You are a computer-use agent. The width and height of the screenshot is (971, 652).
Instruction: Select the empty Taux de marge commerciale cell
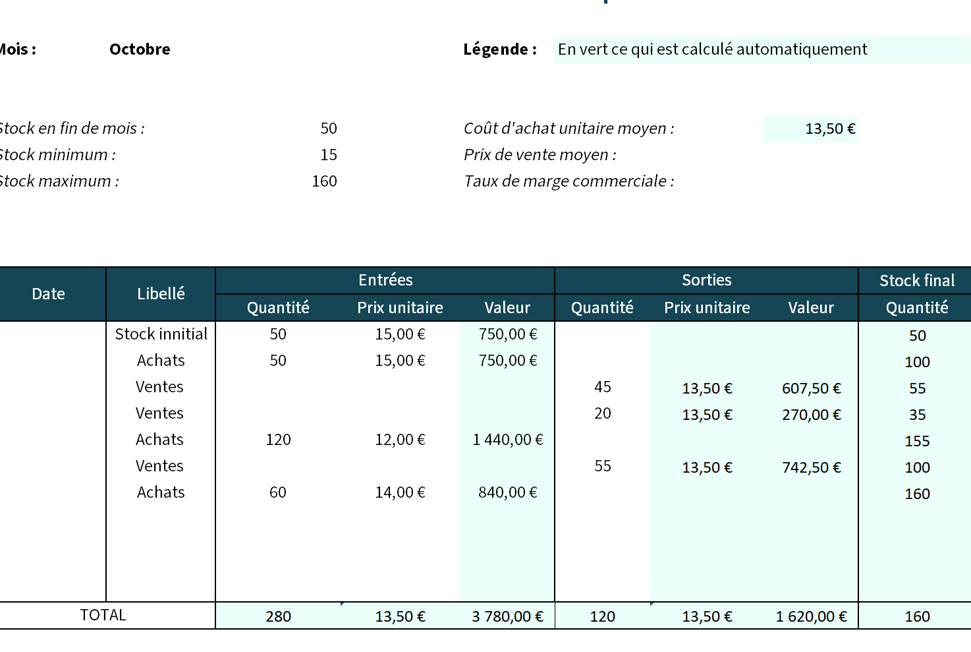(x=811, y=181)
